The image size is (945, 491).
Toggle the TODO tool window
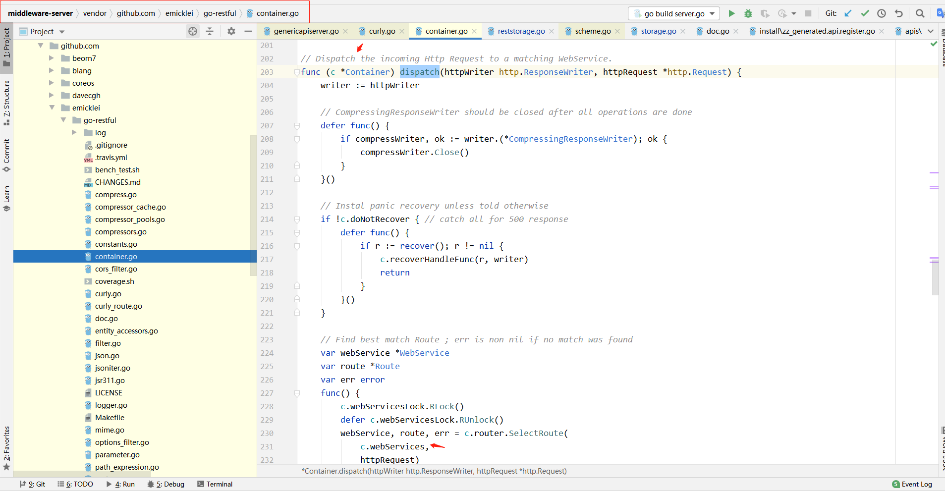75,484
